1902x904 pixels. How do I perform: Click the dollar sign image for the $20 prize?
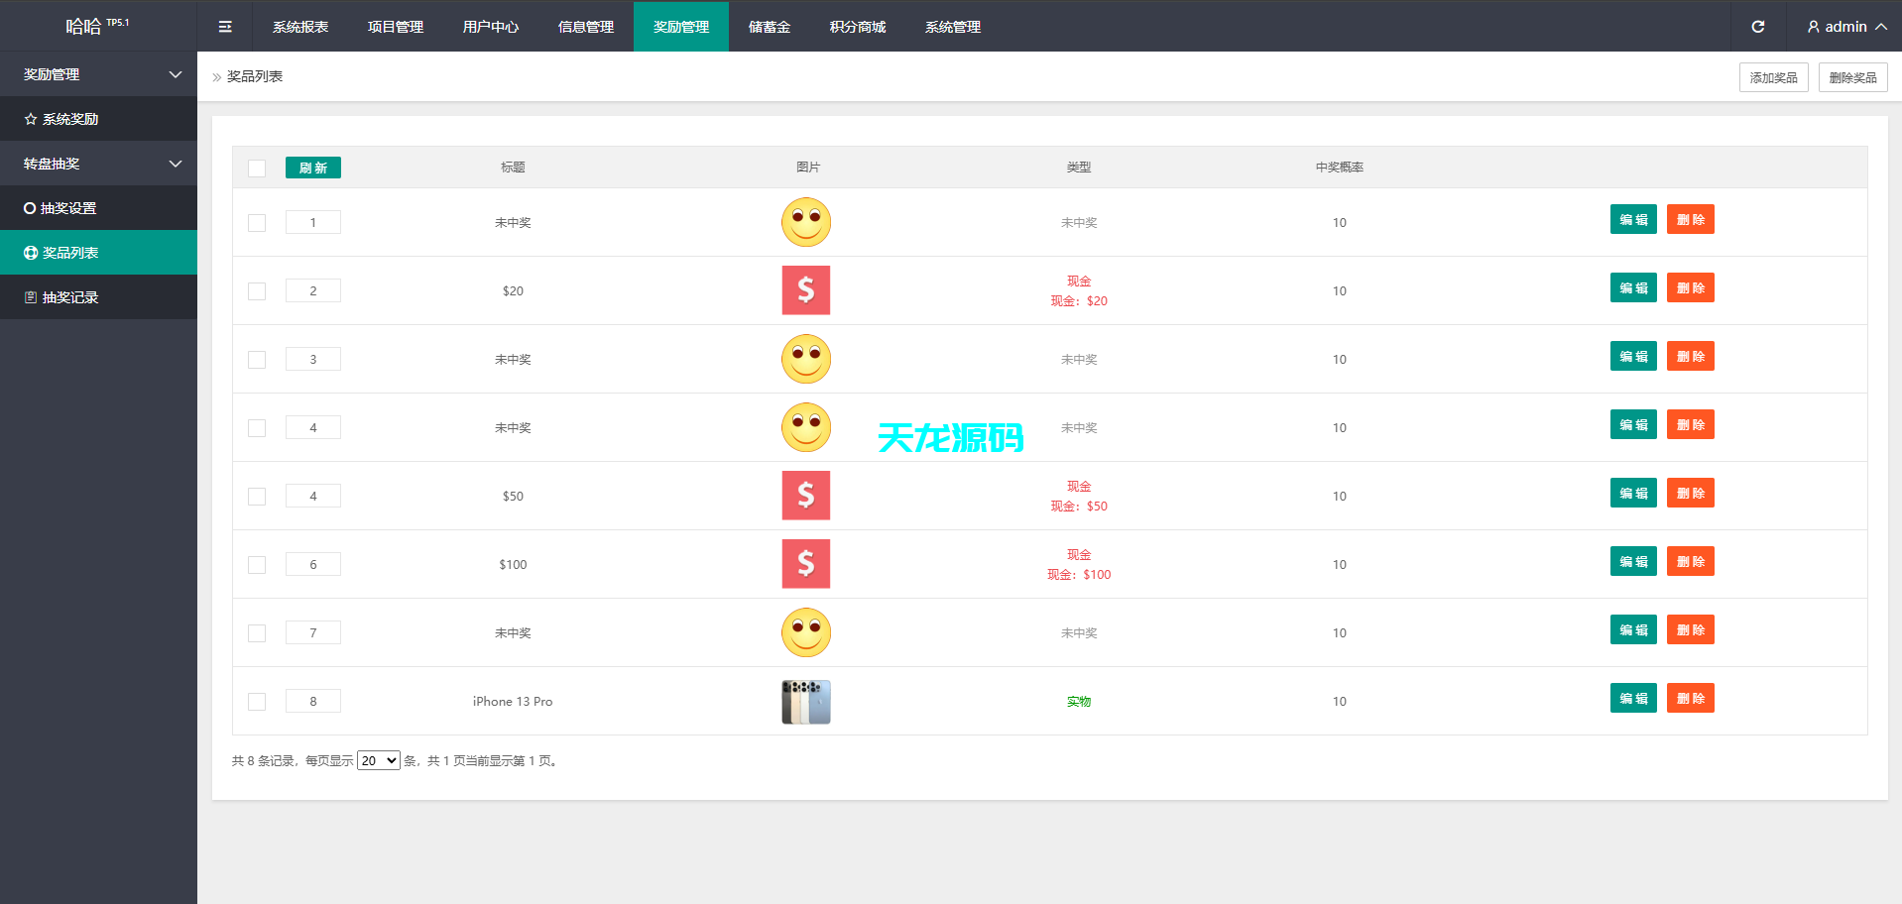(x=805, y=290)
